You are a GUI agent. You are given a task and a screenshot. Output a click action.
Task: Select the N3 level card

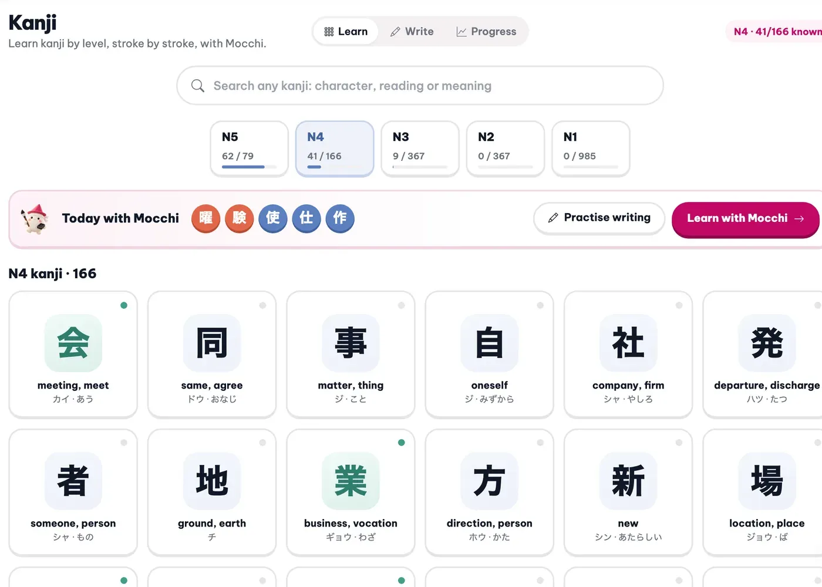pyautogui.click(x=420, y=149)
